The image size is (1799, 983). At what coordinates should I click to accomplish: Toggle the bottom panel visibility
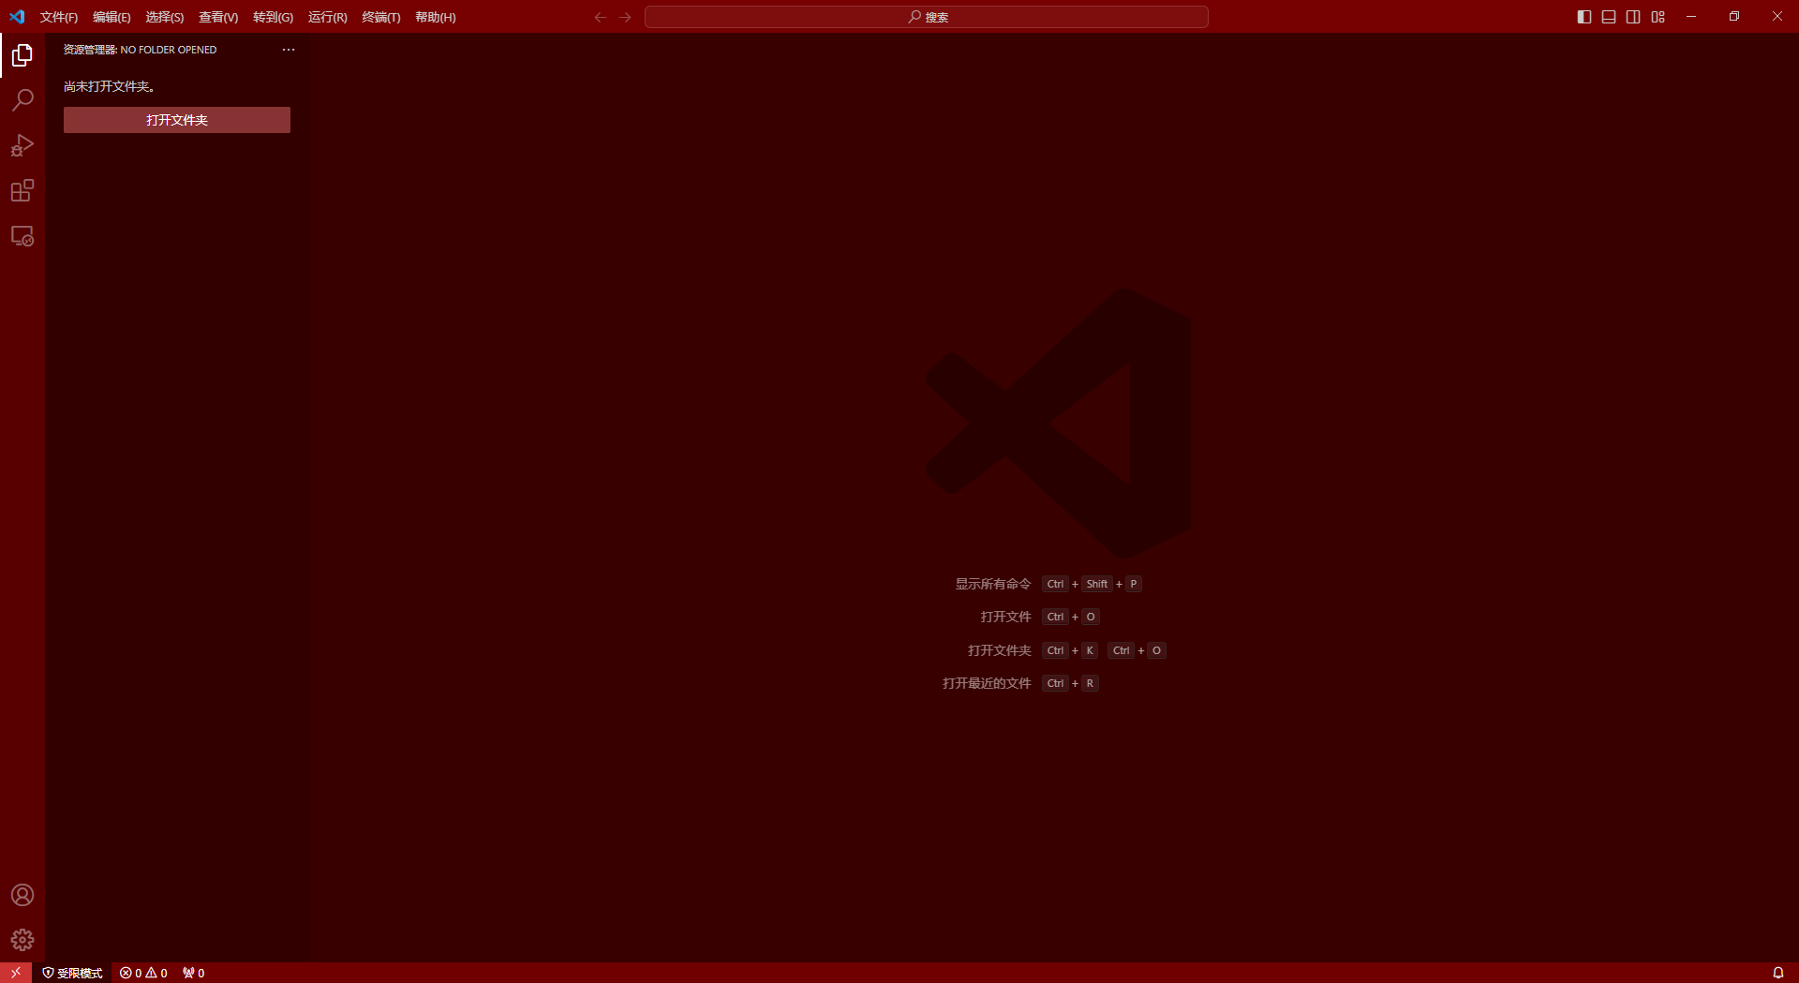click(1609, 17)
